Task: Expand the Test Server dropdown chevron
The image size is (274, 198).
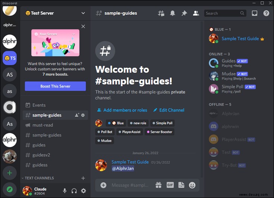Action: pos(83,13)
